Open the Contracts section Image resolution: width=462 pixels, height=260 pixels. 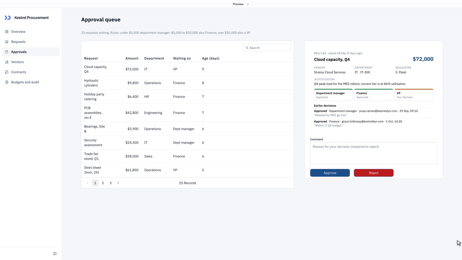point(31,72)
